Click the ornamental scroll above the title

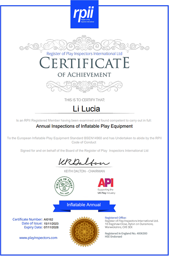coord(84,43)
